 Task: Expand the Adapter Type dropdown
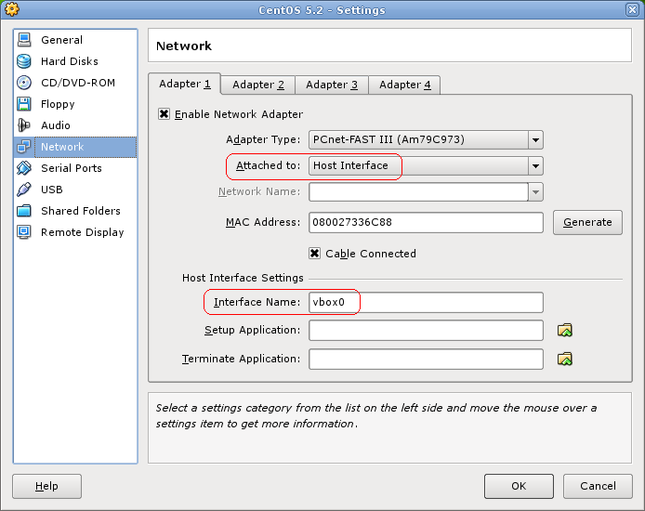pos(535,139)
